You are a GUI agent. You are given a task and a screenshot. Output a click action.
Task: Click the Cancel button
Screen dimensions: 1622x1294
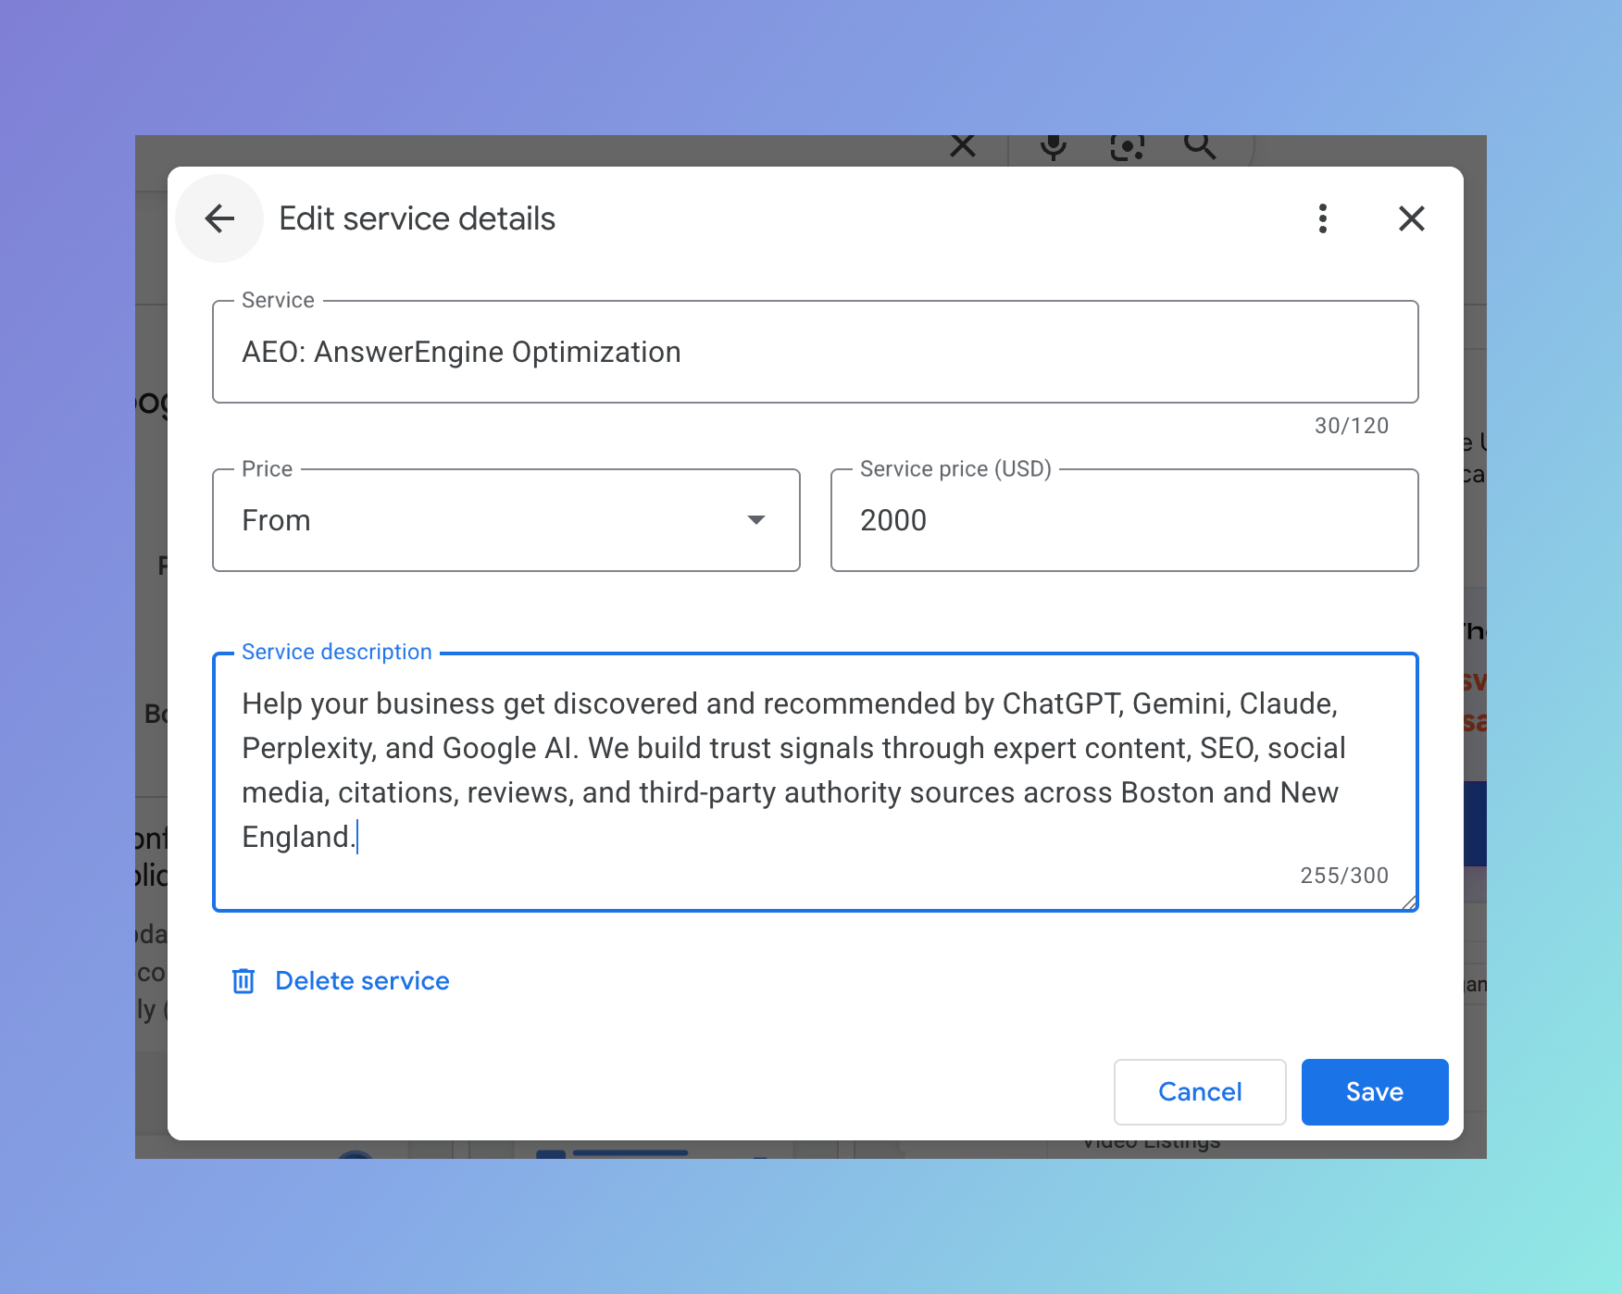point(1200,1092)
